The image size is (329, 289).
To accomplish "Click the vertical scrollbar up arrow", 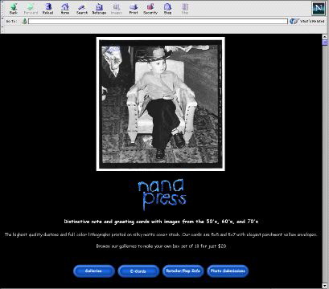I will coord(325,36).
